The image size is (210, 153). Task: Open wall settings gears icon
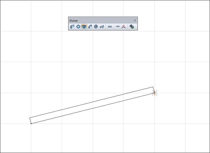[x=132, y=26]
